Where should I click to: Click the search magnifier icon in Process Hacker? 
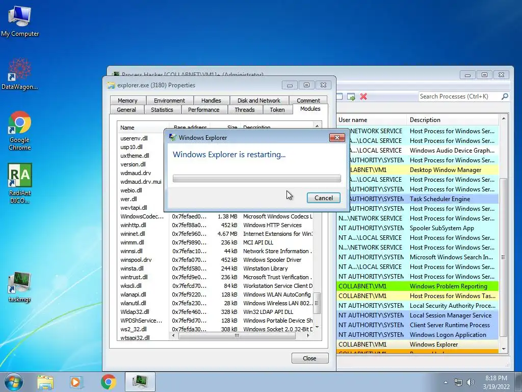point(505,96)
